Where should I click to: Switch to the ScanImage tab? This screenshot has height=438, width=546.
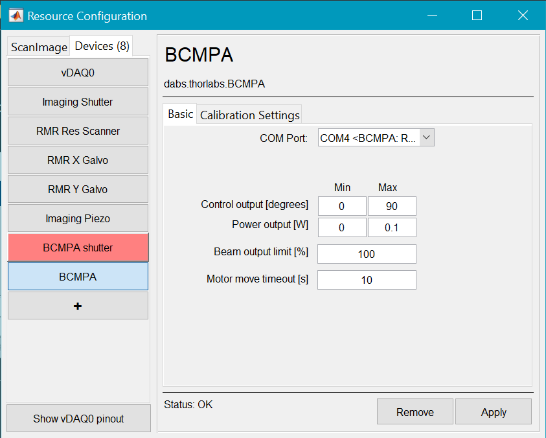(39, 47)
